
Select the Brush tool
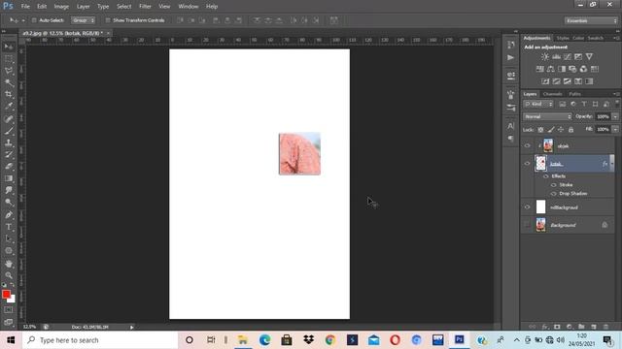(9, 131)
